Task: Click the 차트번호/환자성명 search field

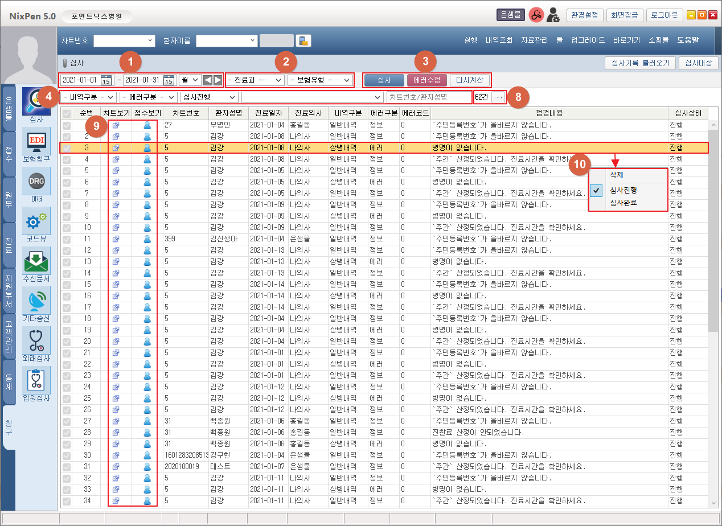Action: (429, 97)
